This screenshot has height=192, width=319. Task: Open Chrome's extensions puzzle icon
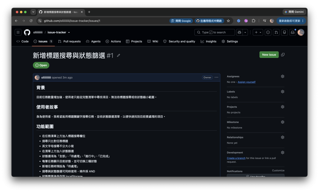pos(254,21)
